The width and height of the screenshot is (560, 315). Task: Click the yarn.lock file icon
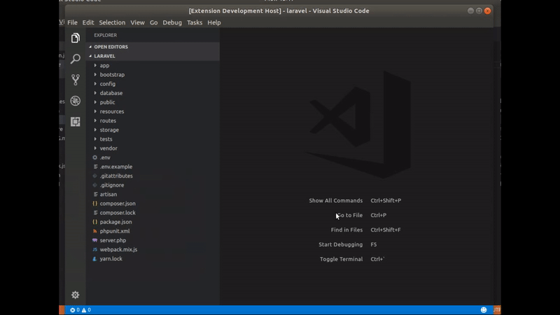(x=94, y=259)
